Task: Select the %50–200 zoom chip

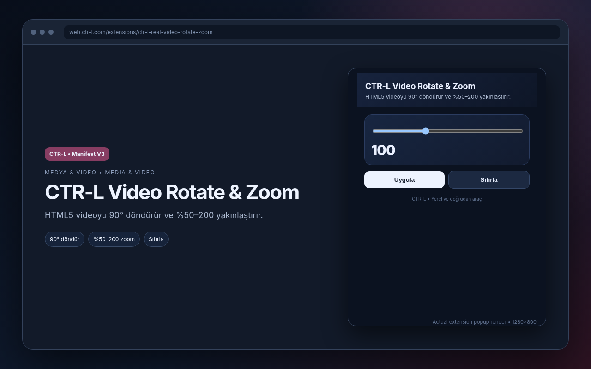Action: [x=114, y=239]
